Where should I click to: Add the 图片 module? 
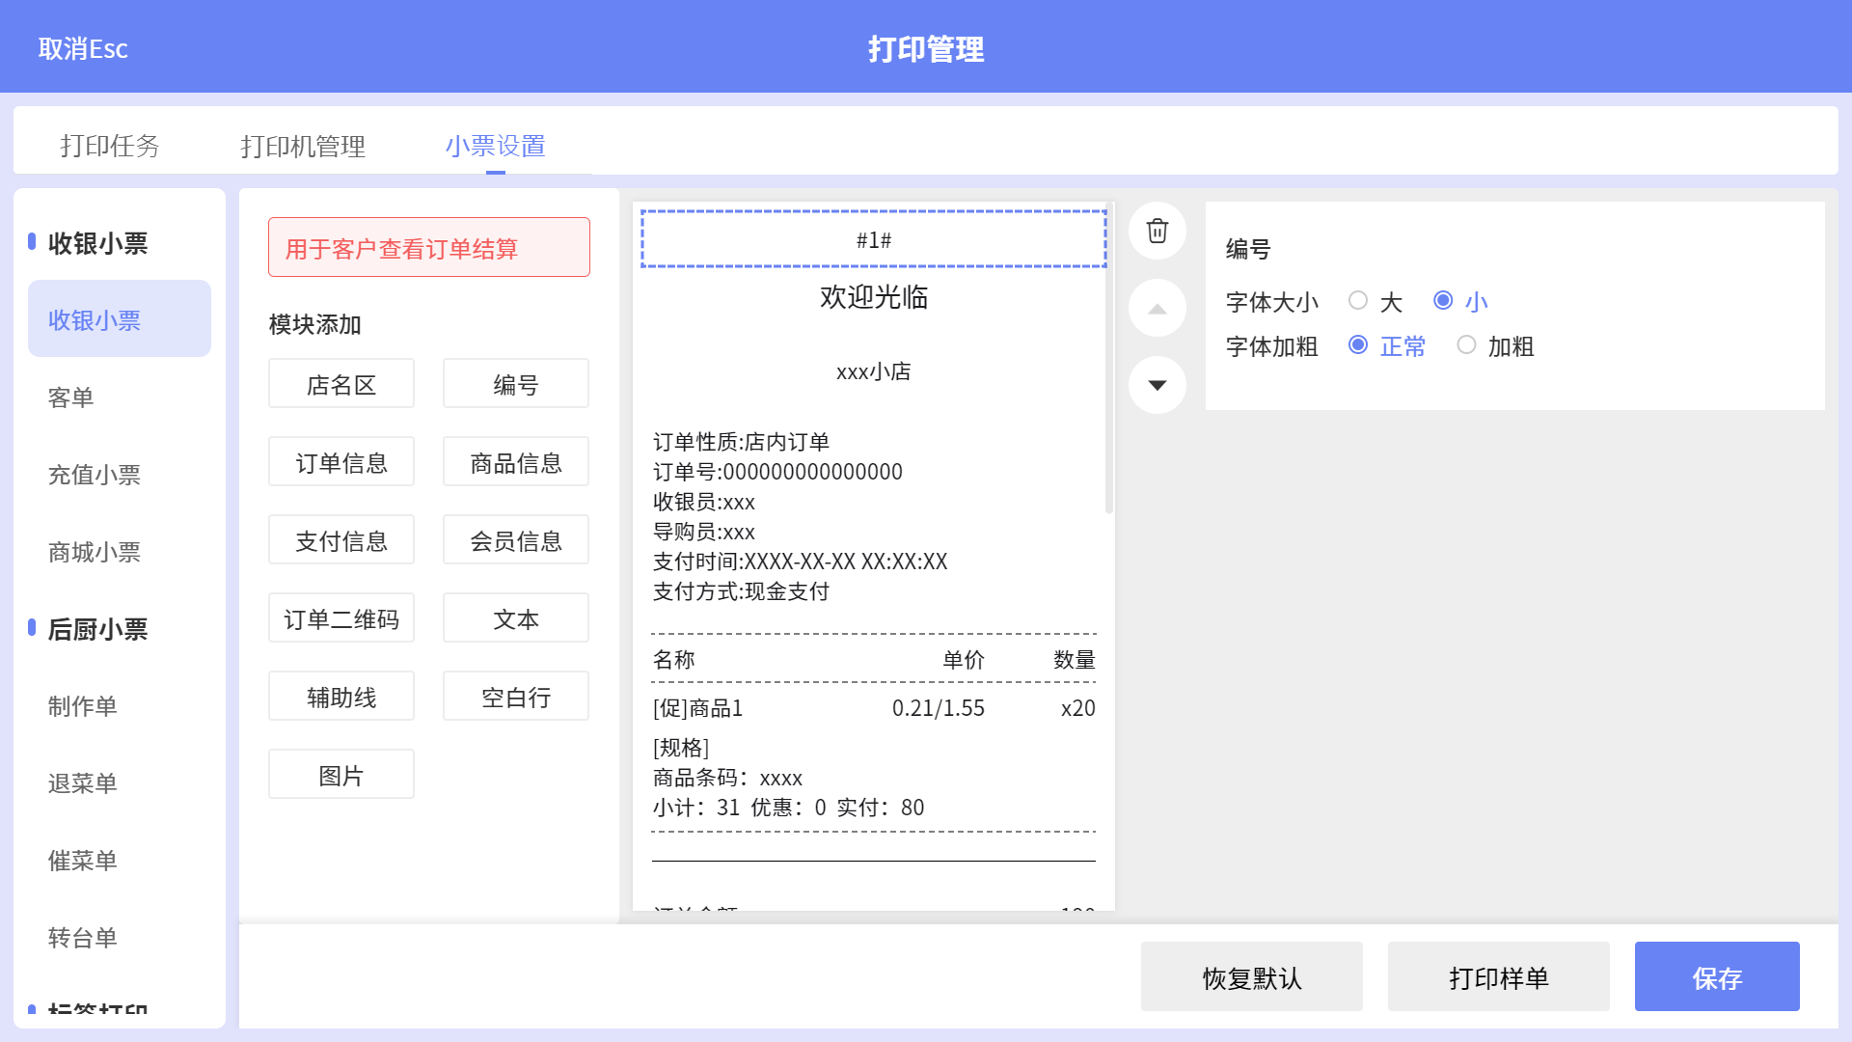(x=341, y=775)
